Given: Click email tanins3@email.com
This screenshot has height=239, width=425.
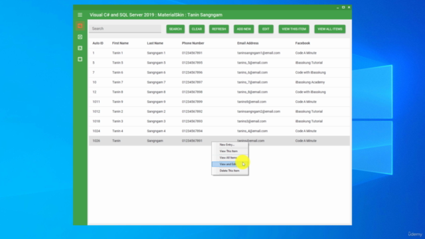Looking at the screenshot, I should tap(252, 121).
